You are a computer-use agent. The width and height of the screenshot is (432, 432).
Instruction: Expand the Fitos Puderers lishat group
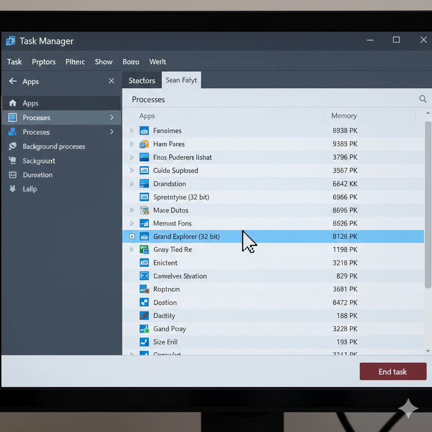132,157
